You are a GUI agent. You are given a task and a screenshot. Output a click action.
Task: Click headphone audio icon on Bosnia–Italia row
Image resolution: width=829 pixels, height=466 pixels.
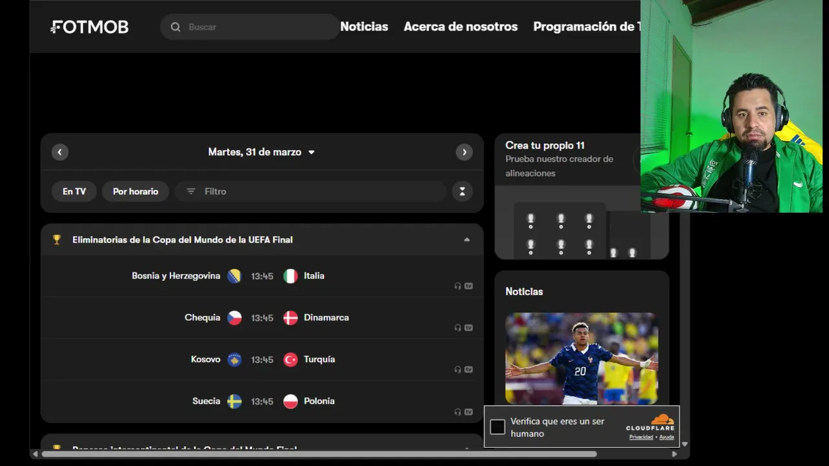tap(458, 286)
